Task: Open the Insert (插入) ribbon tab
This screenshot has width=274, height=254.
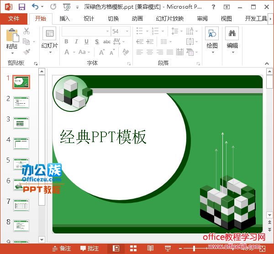Action: click(x=65, y=18)
